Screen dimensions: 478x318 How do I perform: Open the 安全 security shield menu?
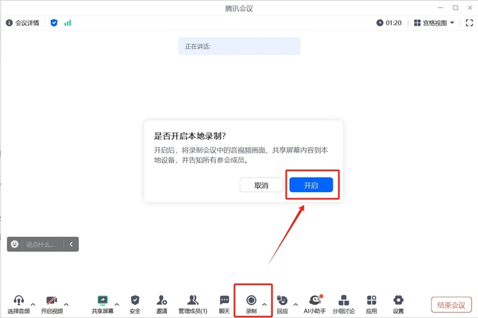tap(135, 304)
